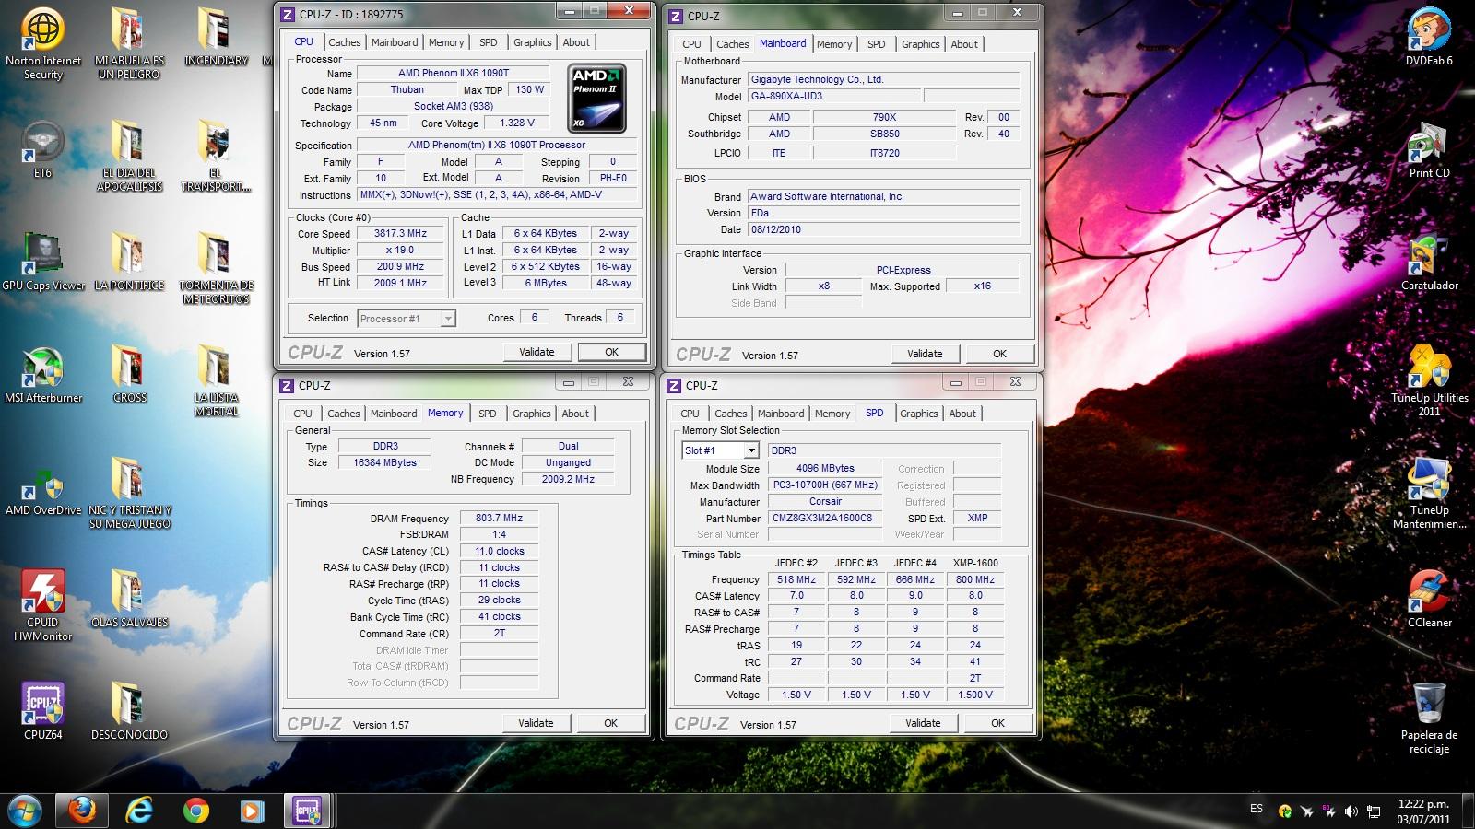Launch MSI Afterburner desktop shortcut

[42, 375]
